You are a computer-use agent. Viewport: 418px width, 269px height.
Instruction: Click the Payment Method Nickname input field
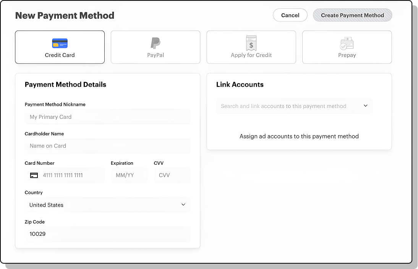108,117
